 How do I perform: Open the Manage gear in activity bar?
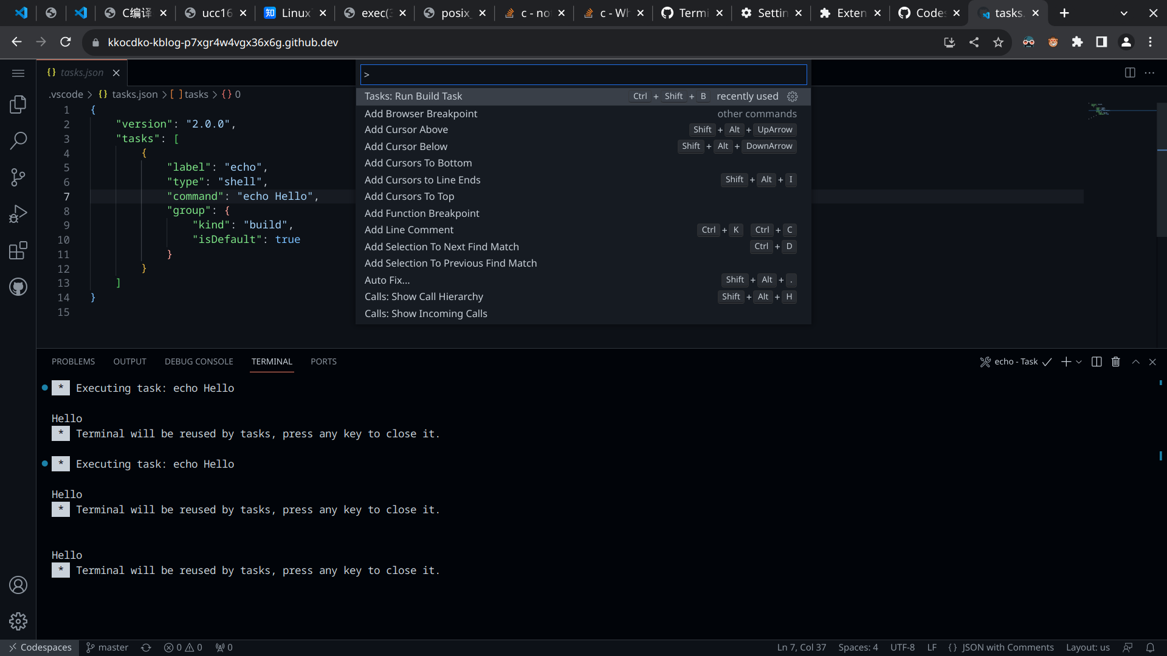pyautogui.click(x=18, y=621)
